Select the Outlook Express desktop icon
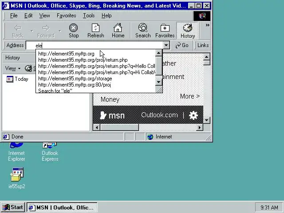This screenshot has width=284, height=213. 50,152
